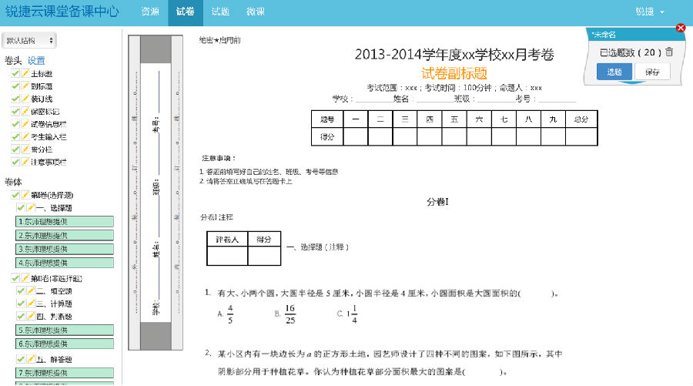Open the 默认结构 dropdown
Screen dimensions: 693x386
29,40
